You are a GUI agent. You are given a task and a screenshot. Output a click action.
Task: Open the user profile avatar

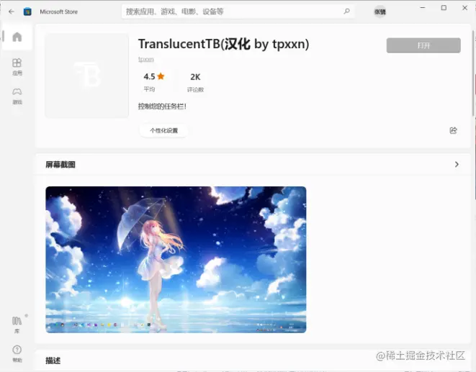(x=380, y=12)
